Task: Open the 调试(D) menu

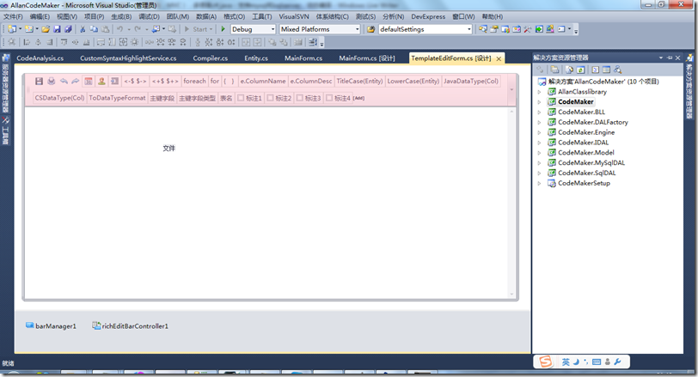Action: 149,16
